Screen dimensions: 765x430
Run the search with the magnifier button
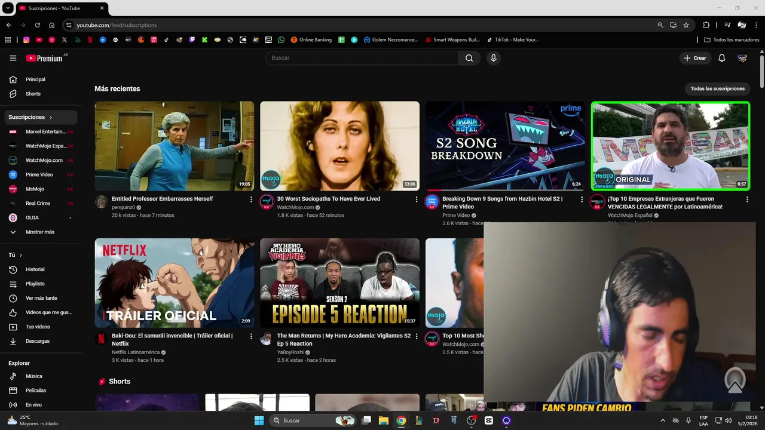tap(469, 58)
